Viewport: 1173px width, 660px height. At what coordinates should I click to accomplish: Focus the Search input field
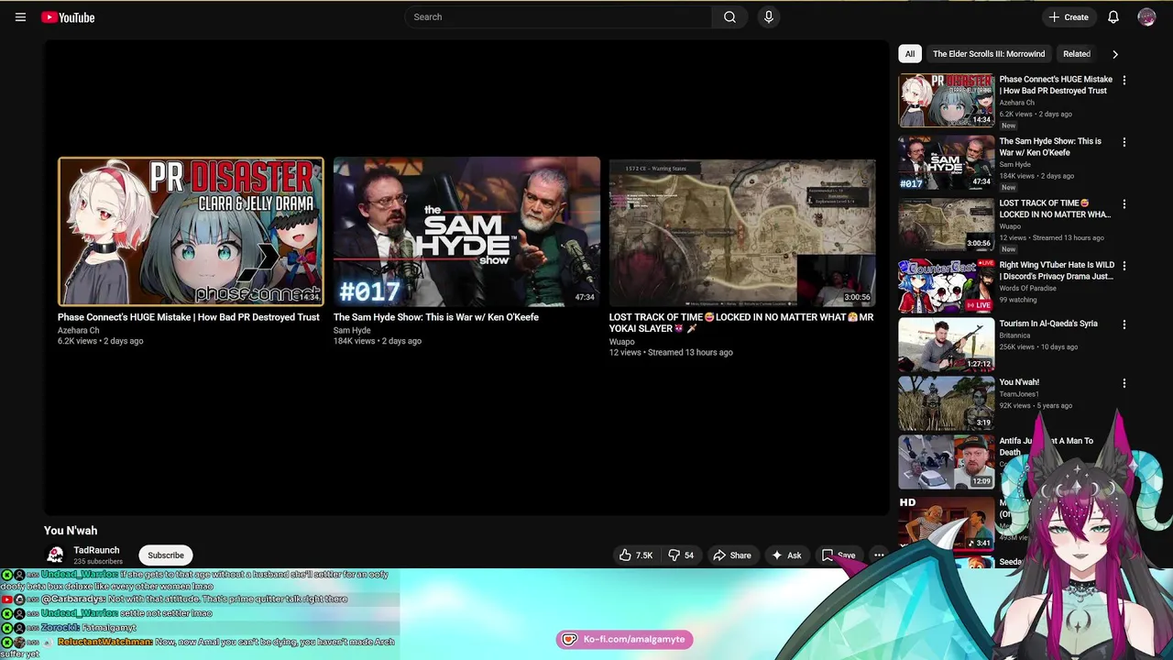559,16
